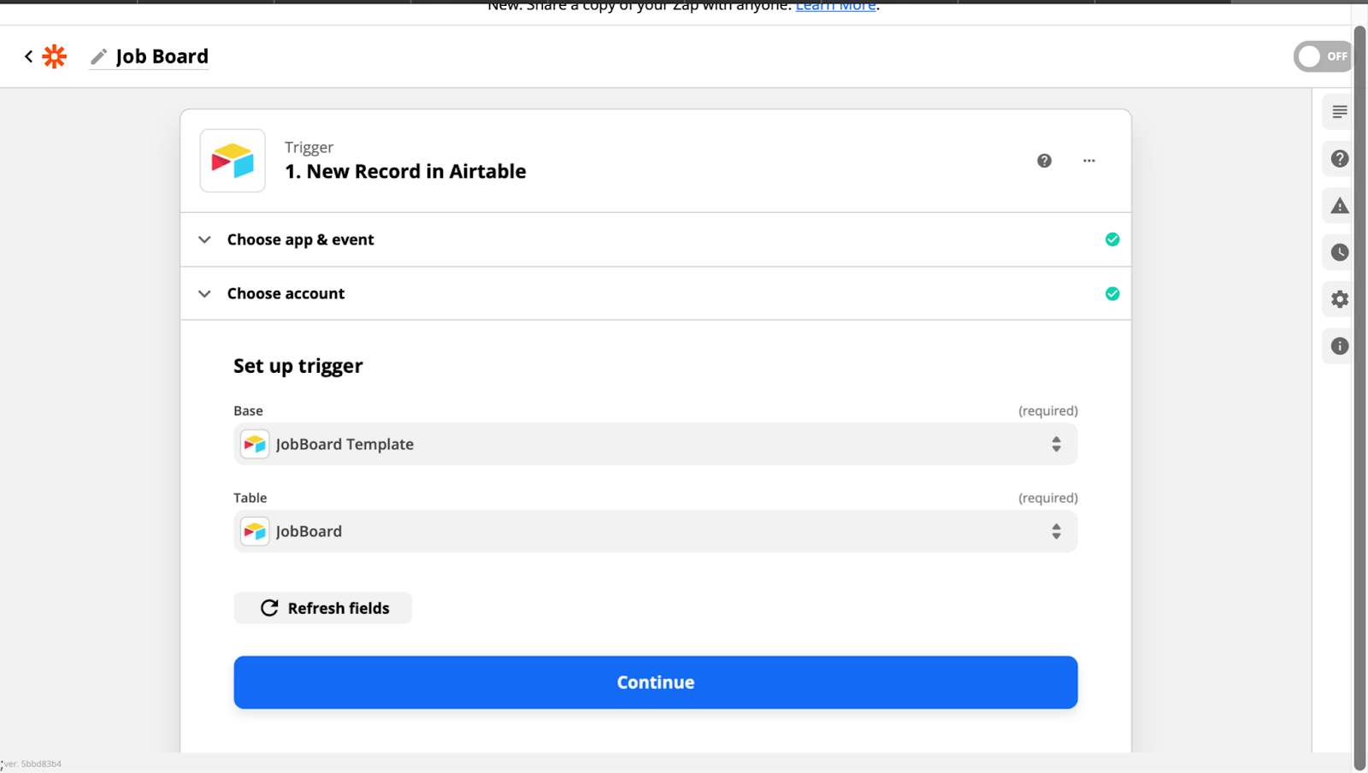Screen dimensions: 1368x773
Task: Open the Base dropdown JobBoard Template
Action: 655,444
